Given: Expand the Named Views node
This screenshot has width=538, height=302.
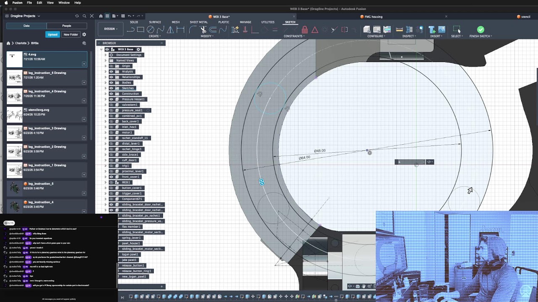Looking at the screenshot, I should (105, 60).
